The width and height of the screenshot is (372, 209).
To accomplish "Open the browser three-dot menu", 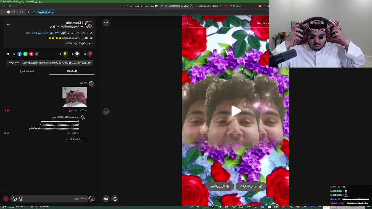I will (x=3, y=12).
